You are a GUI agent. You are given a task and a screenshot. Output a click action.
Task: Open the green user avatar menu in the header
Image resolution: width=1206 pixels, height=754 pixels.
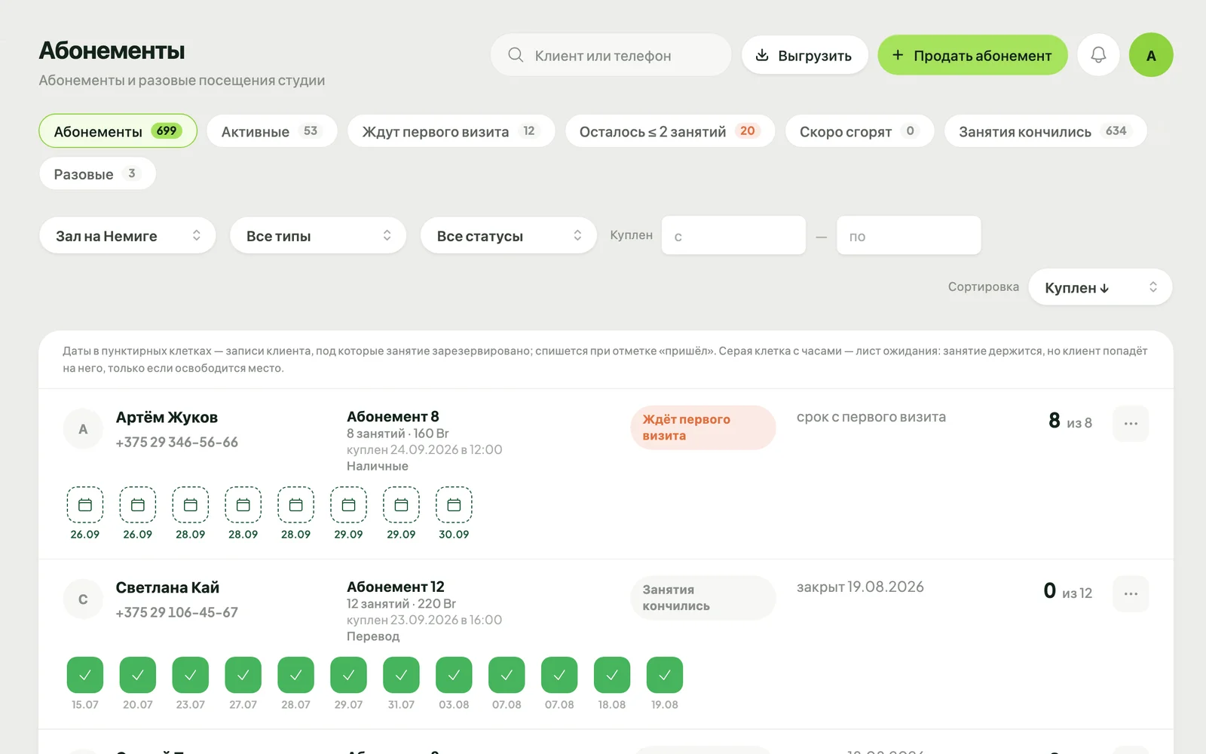(x=1151, y=55)
